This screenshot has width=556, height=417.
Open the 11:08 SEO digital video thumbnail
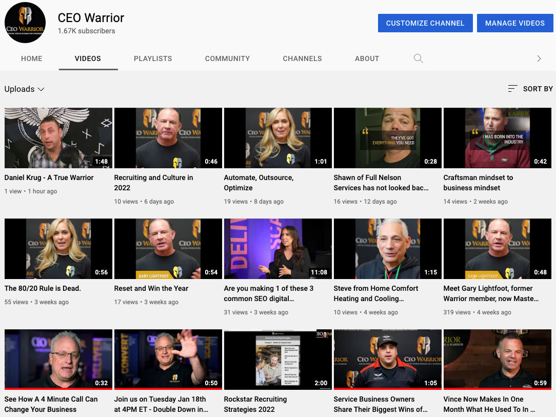(277, 249)
